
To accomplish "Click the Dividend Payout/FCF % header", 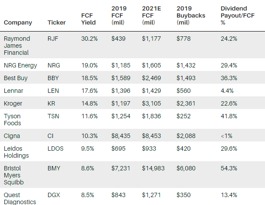I will pyautogui.click(x=237, y=15).
